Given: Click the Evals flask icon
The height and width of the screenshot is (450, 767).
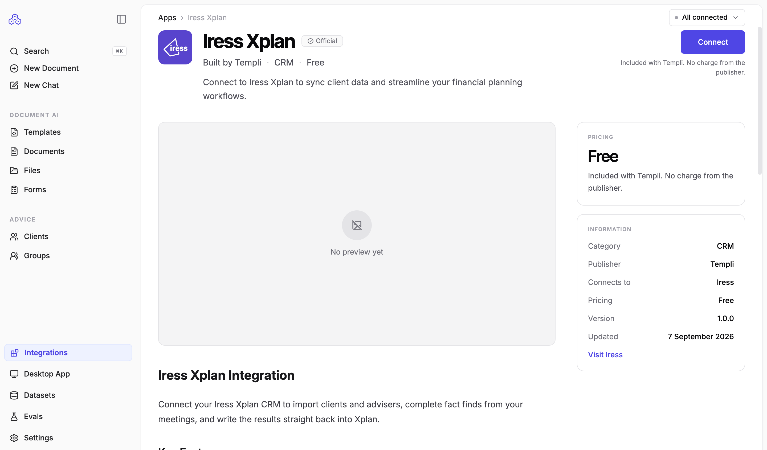Looking at the screenshot, I should [14, 416].
